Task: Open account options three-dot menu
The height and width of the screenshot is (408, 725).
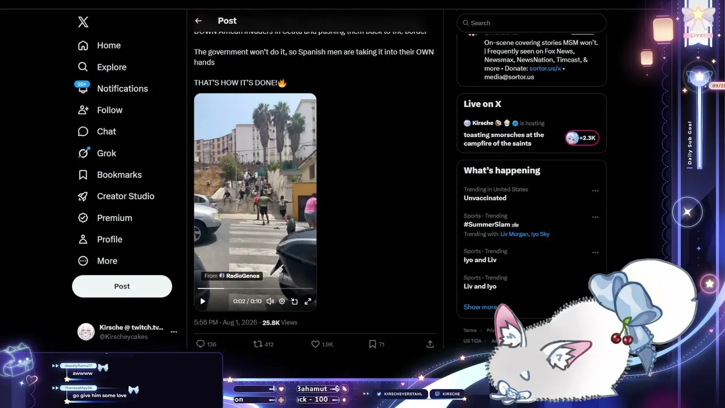Action: (174, 331)
